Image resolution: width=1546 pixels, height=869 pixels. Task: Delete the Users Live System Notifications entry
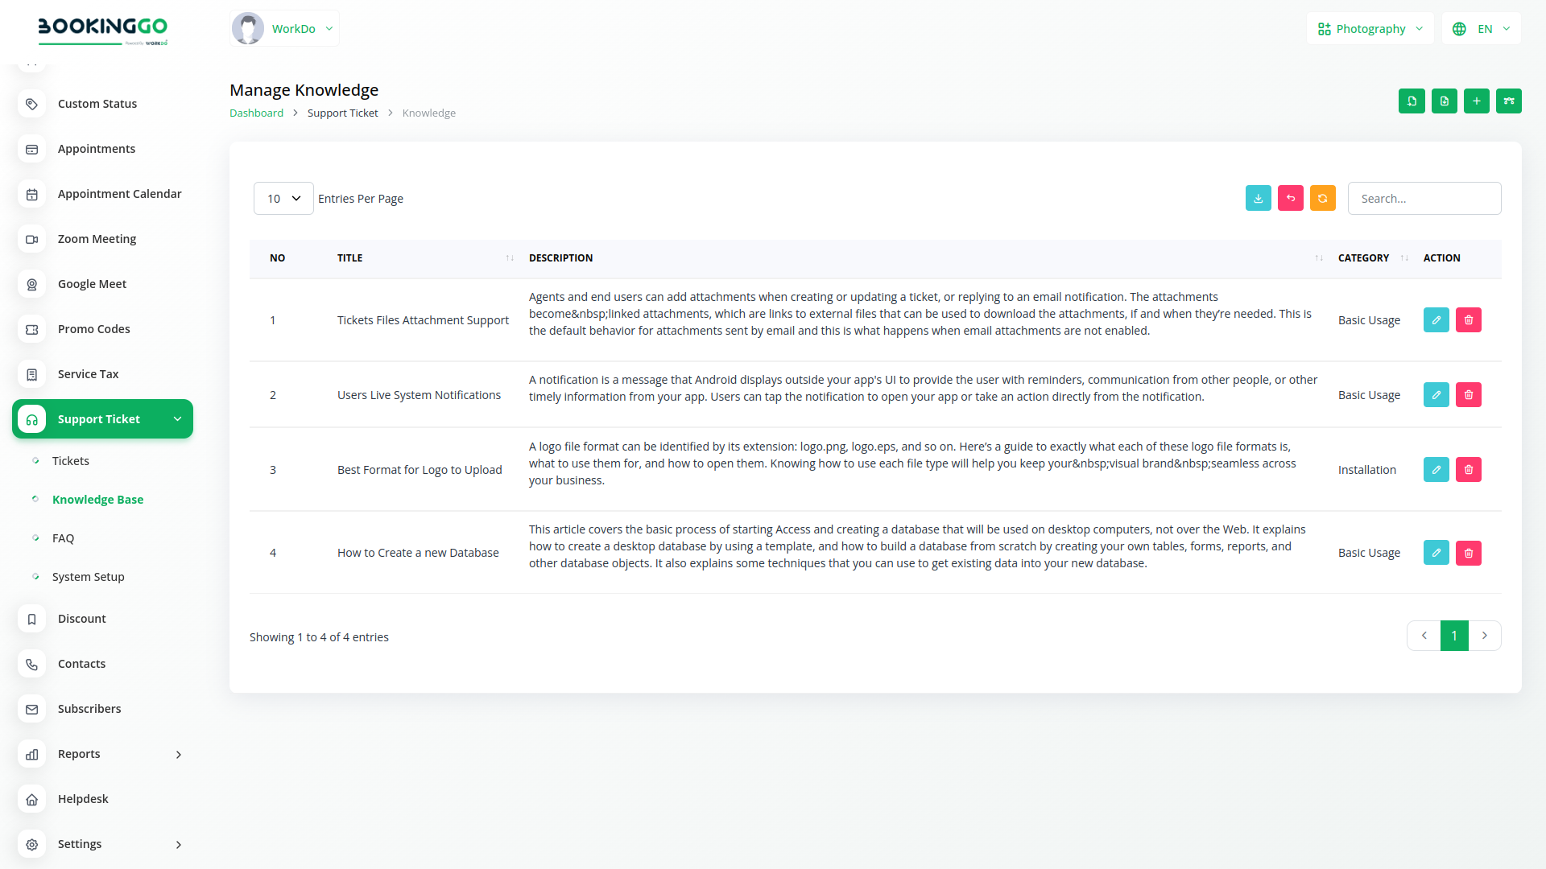tap(1468, 395)
